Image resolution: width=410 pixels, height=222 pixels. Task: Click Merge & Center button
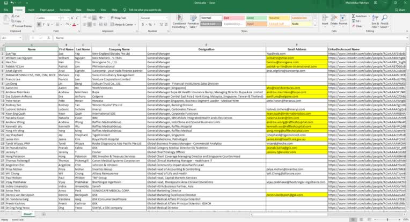(122, 24)
